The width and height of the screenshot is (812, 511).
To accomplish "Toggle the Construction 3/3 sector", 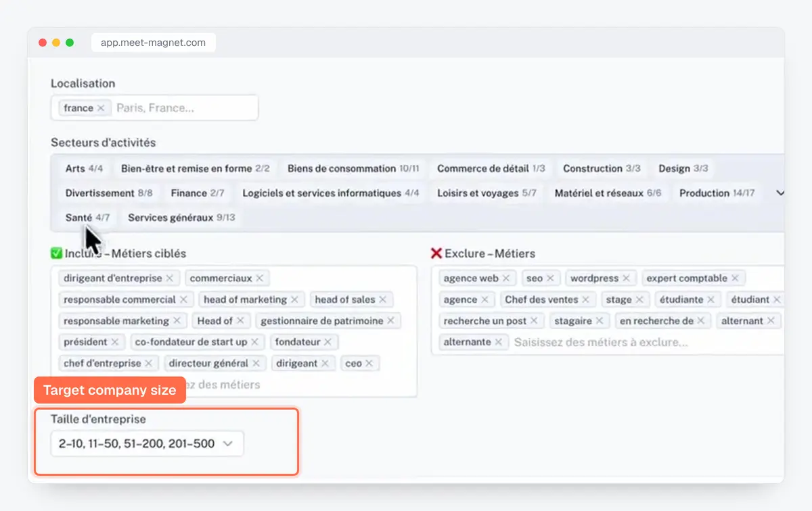I will [x=602, y=168].
